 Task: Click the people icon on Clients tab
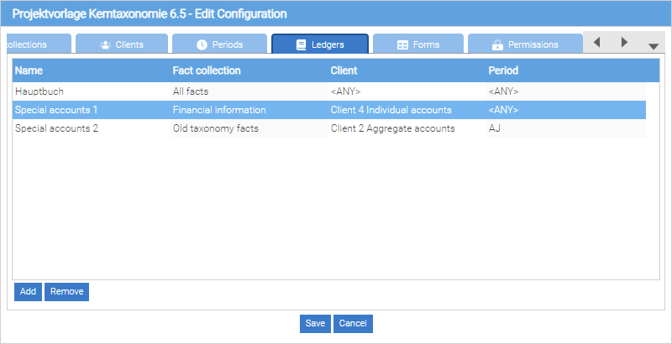click(105, 44)
